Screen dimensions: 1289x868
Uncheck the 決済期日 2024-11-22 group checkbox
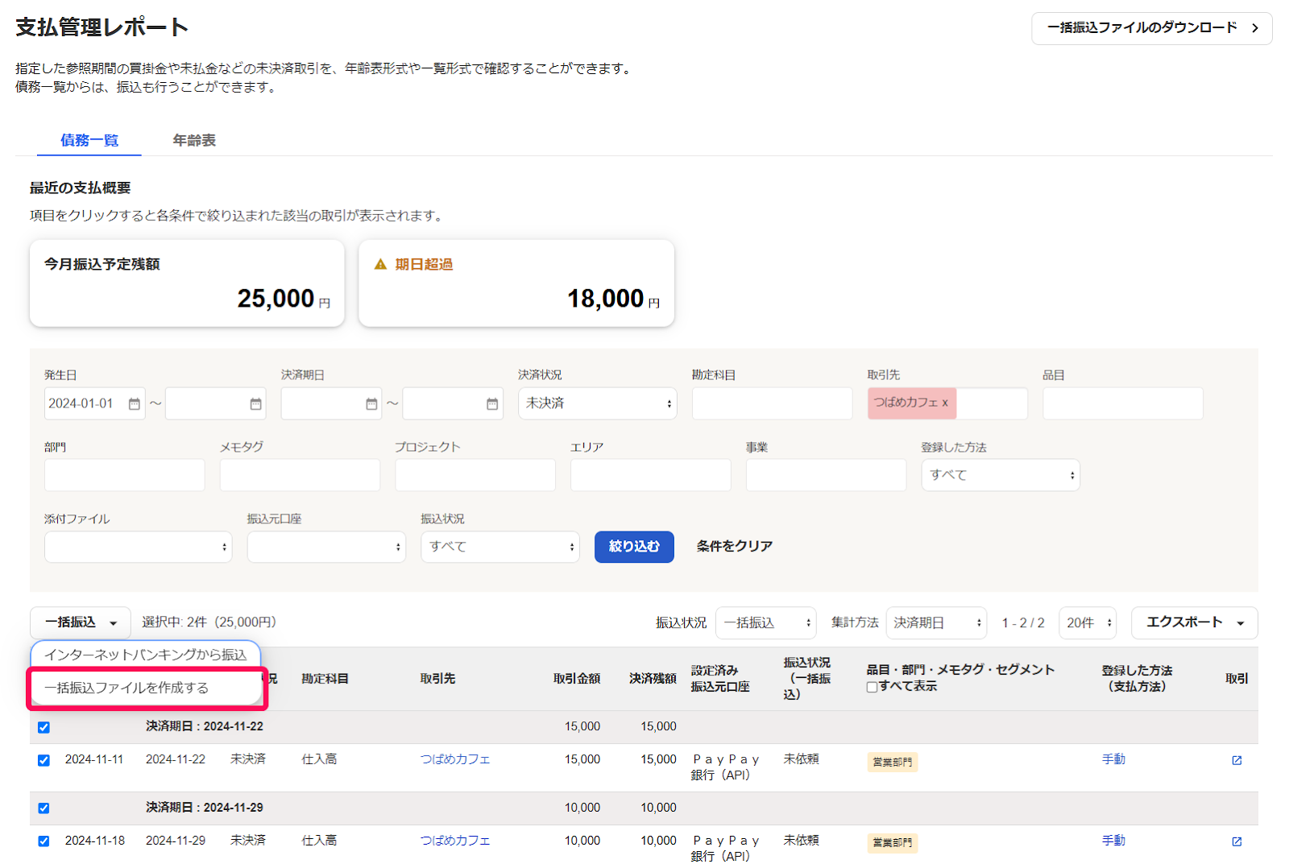tap(44, 727)
